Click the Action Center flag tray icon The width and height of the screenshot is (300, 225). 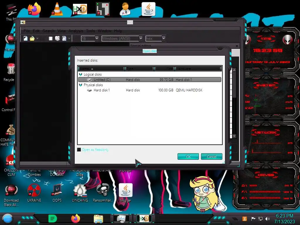click(x=253, y=219)
